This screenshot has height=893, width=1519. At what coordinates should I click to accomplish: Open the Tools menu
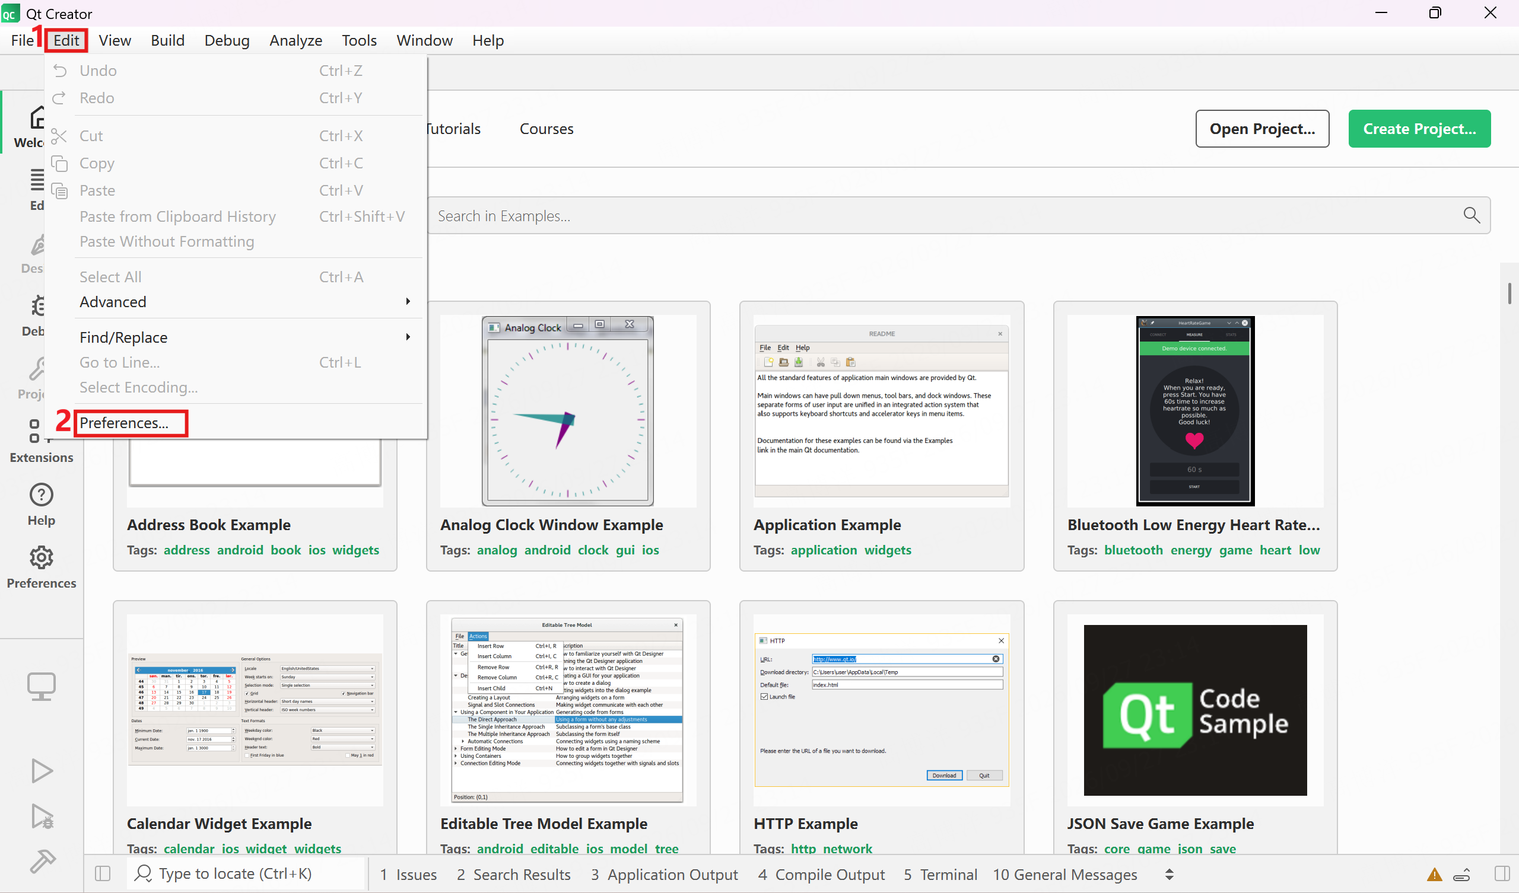pos(359,40)
